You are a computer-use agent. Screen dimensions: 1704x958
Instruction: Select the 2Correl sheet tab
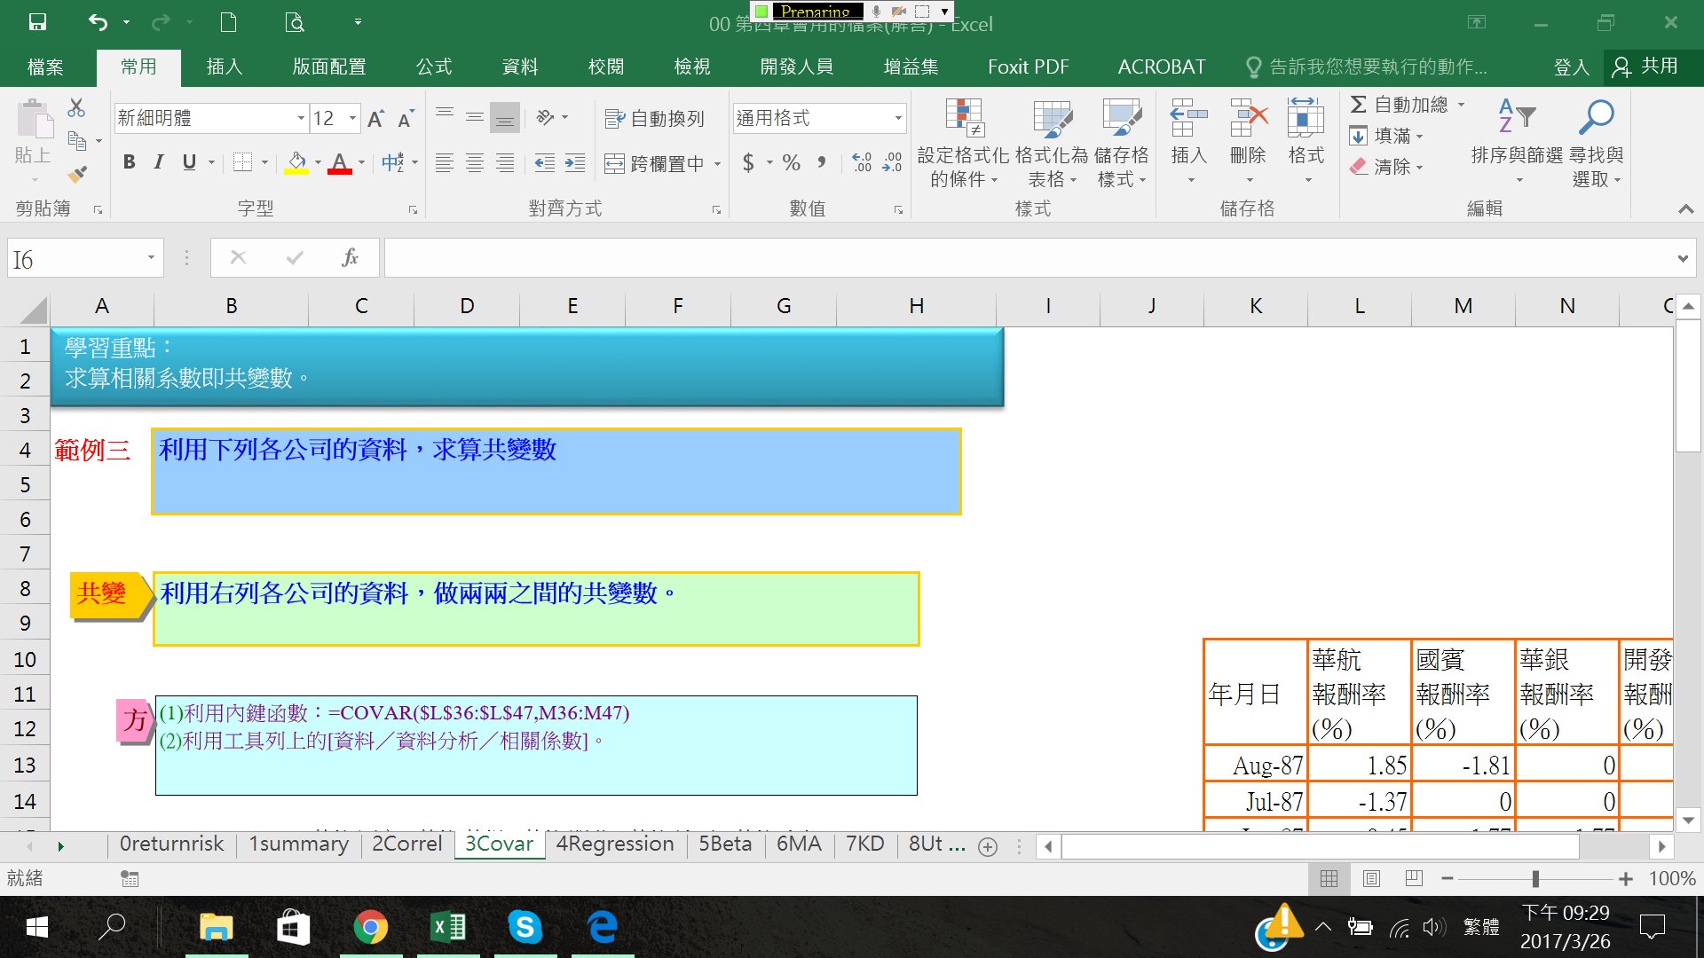click(407, 844)
